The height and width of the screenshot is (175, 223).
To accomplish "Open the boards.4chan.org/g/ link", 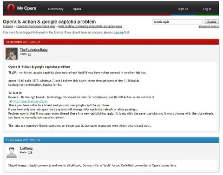I will pos(30,101).
